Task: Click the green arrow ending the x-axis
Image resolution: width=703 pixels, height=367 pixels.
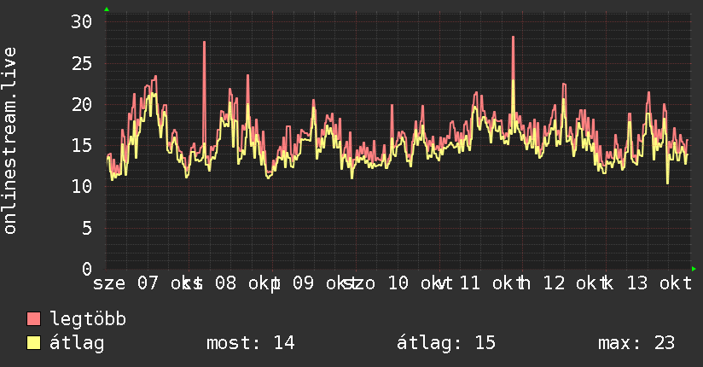Action: [x=694, y=269]
